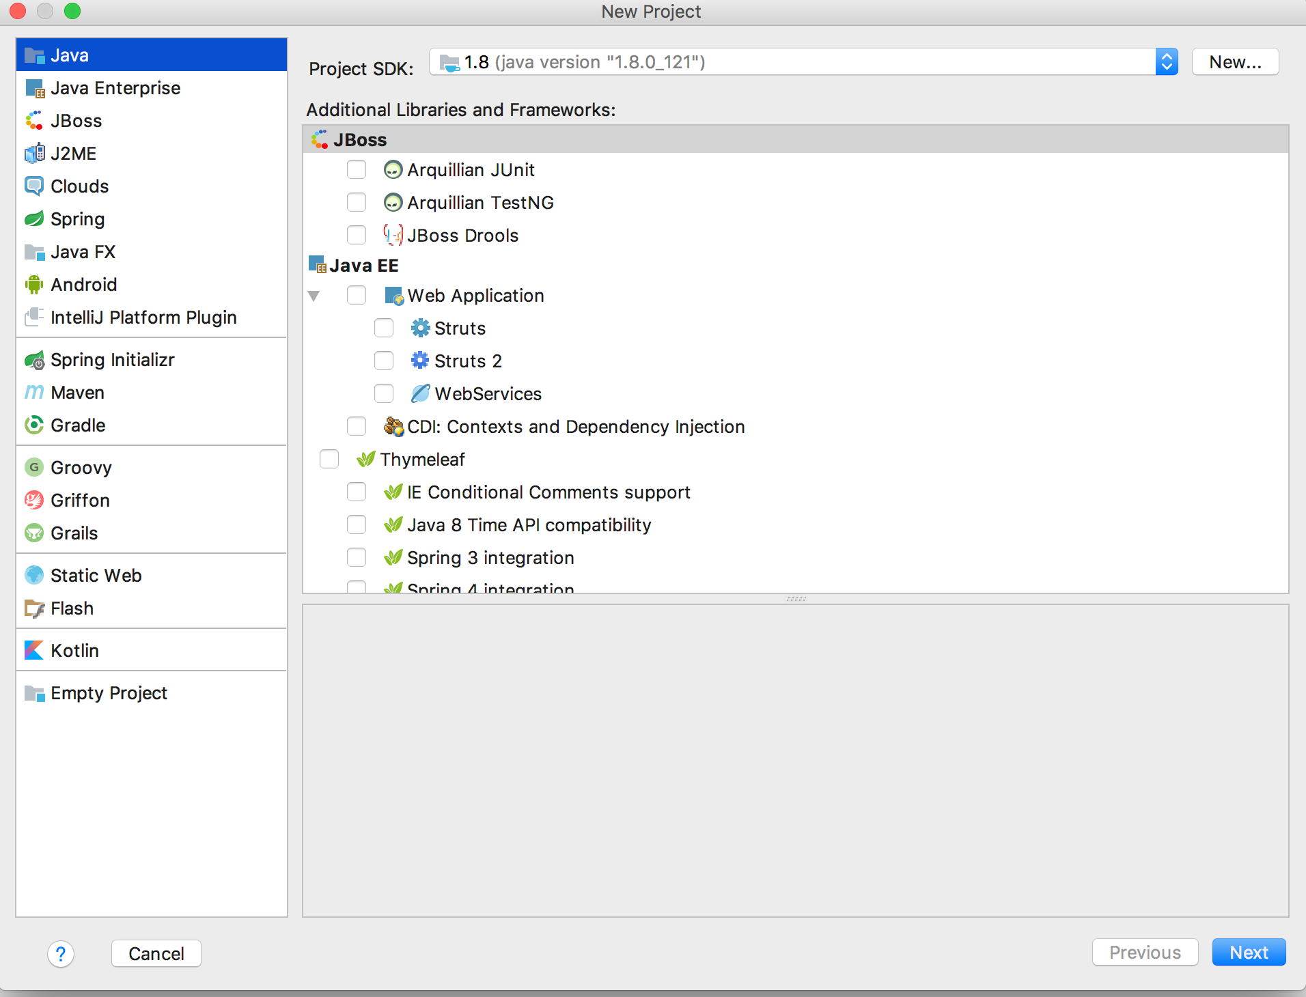
Task: Check the JBoss Drools checkbox
Action: 357,236
